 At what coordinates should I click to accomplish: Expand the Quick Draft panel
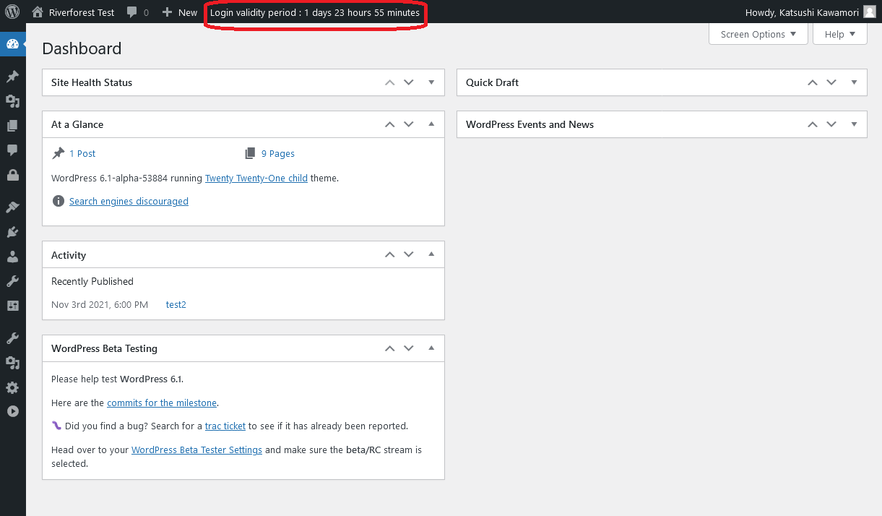[854, 82]
